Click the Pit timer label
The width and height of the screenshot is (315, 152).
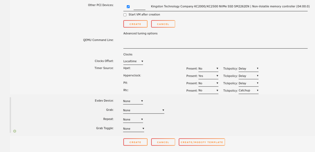[126, 83]
